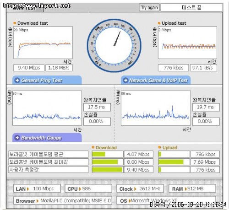Click the Network Game & VoIP Test arrow icon
The image size is (229, 210).
pyautogui.click(x=125, y=80)
